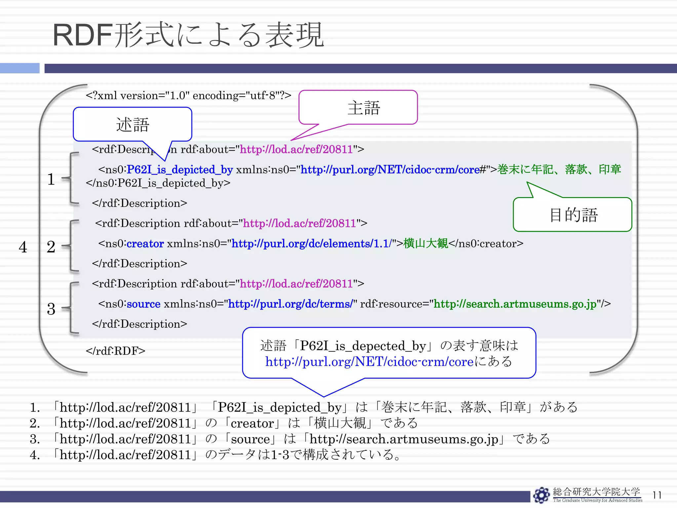
Task: Click the bracket label number '1'
Action: pos(51,179)
